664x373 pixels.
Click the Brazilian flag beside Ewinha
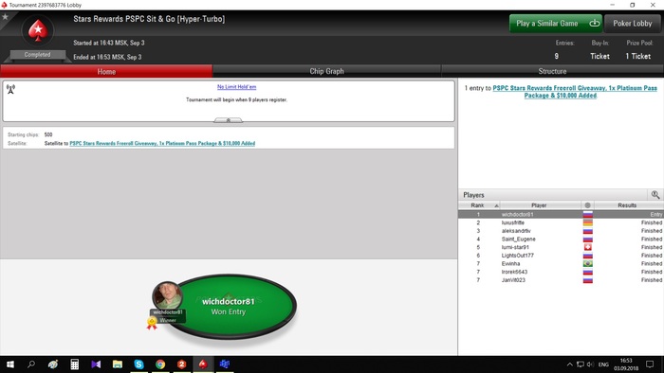588,263
